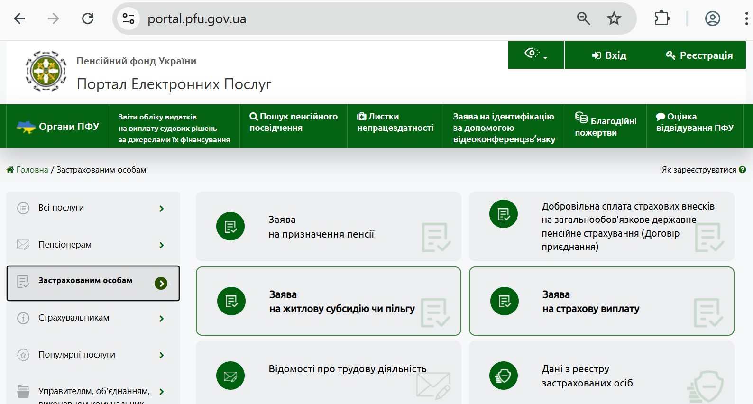Click the Pension Fund of Ukraine emblem logo
753x404 pixels.
coord(46,71)
